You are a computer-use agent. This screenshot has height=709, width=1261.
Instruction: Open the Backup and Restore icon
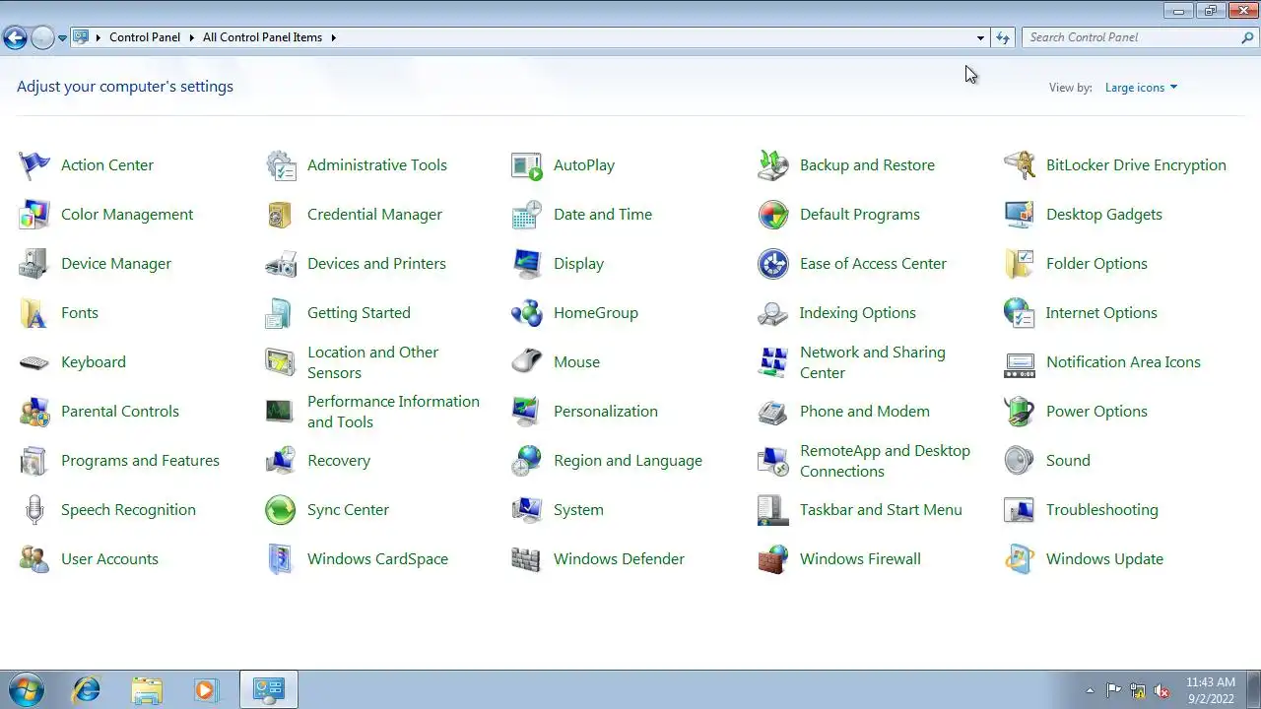pyautogui.click(x=773, y=165)
